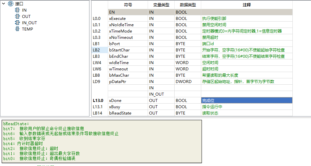
Task: Select the bPort symbol cell
Action: coord(128,44)
